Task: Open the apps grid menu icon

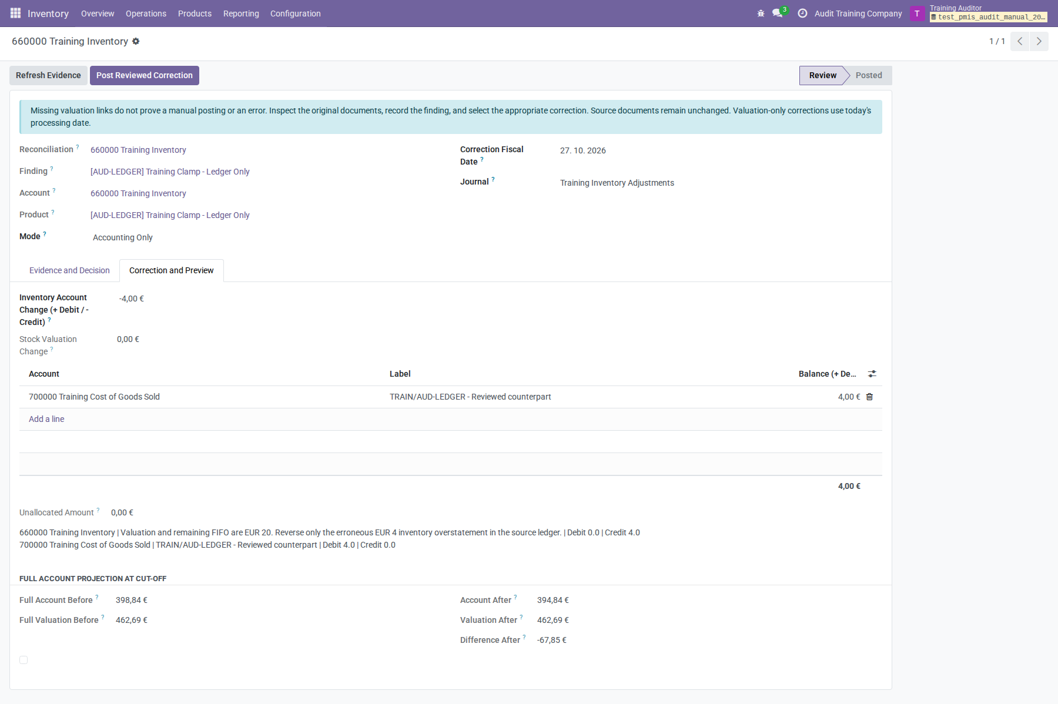Action: 16,13
